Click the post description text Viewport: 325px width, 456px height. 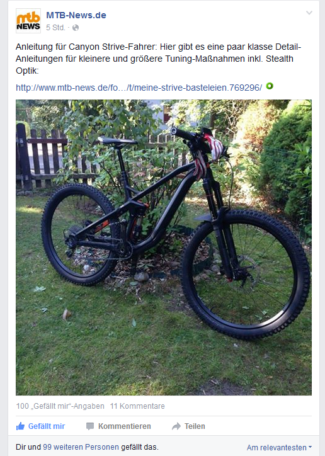(x=159, y=59)
